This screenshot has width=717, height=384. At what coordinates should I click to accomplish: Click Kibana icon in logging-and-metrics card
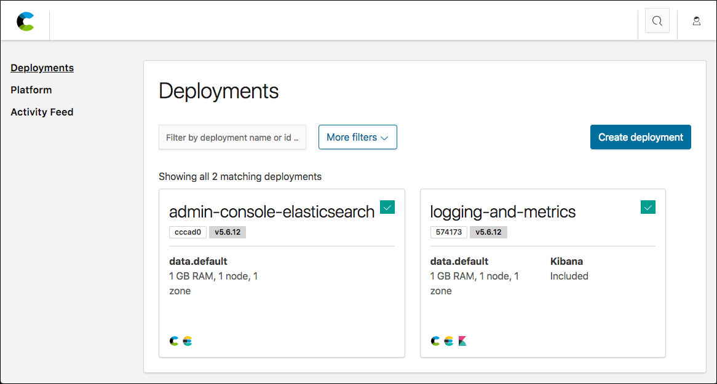click(462, 341)
